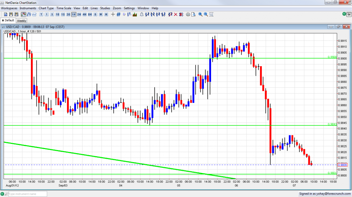Open the Workspaces menu

pyautogui.click(x=9, y=8)
